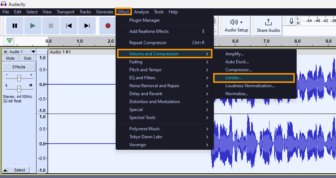Screen dimensions: 336x178
Task: Click the 7.0 mark on timeline ruler
Action: point(266,41)
